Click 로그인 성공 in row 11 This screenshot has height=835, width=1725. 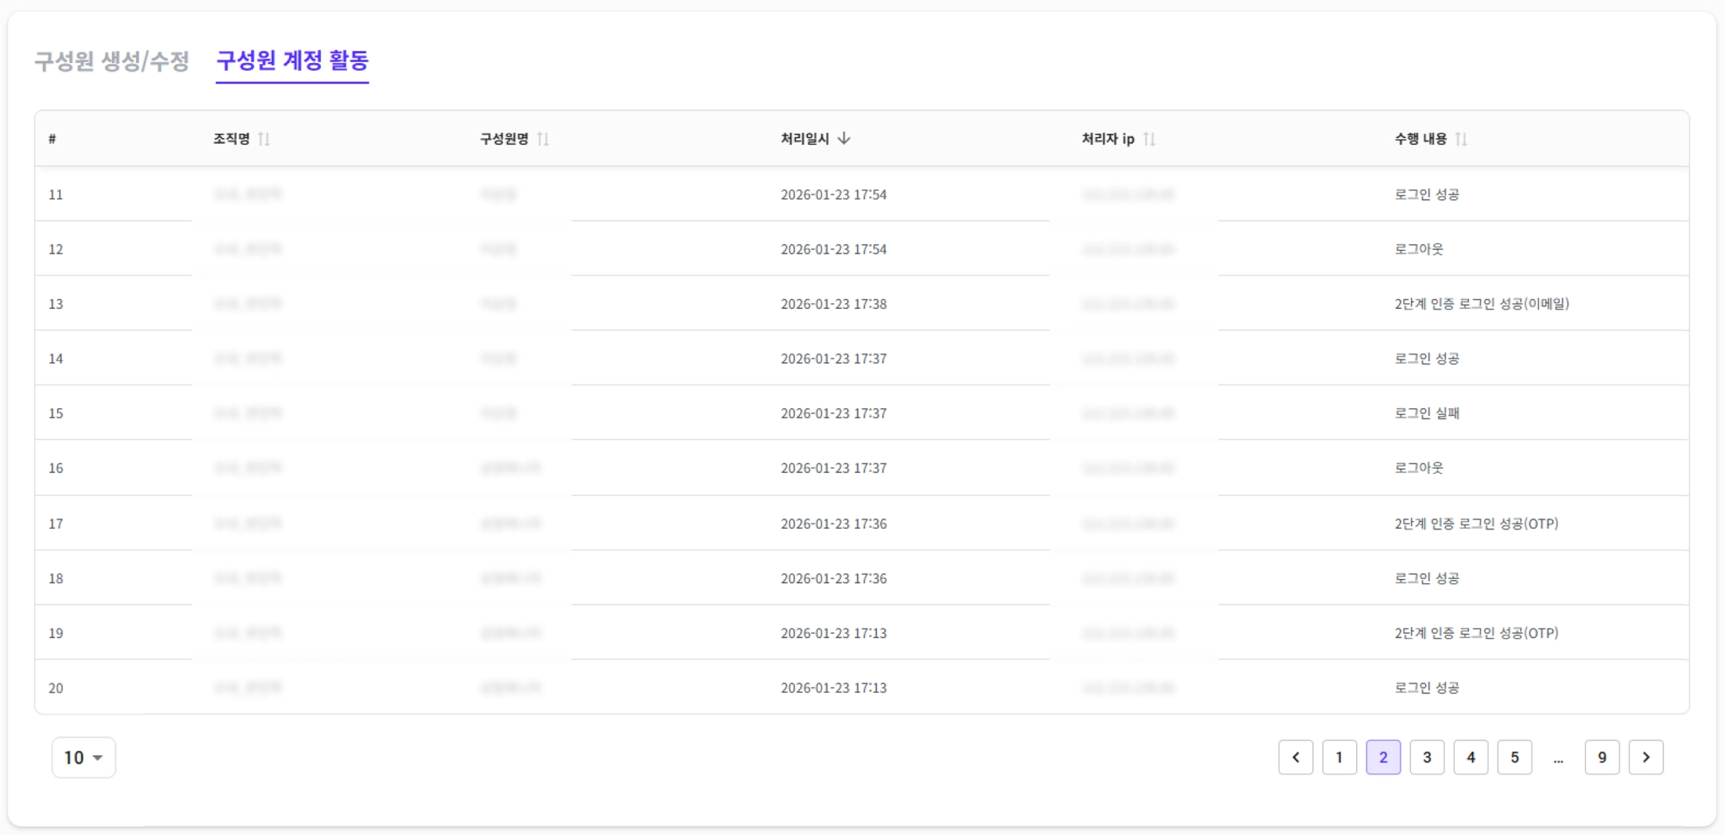click(x=1427, y=194)
